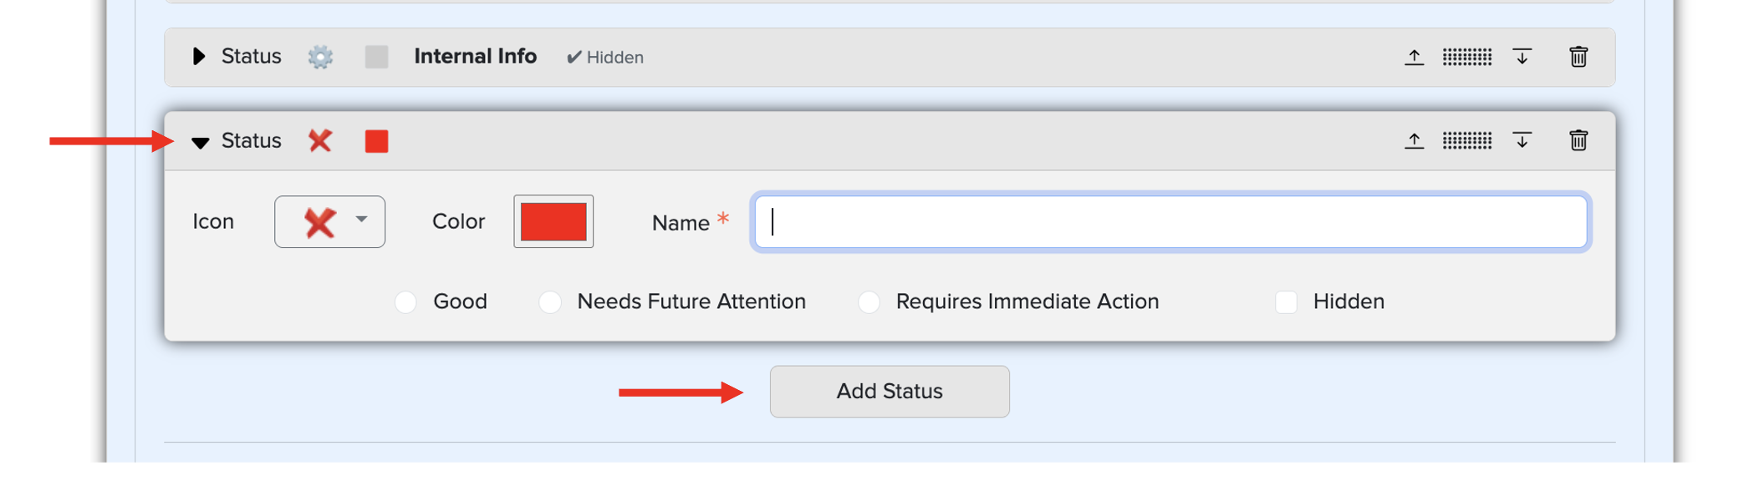
Task: Collapse the expanded red X status
Action: 200,142
